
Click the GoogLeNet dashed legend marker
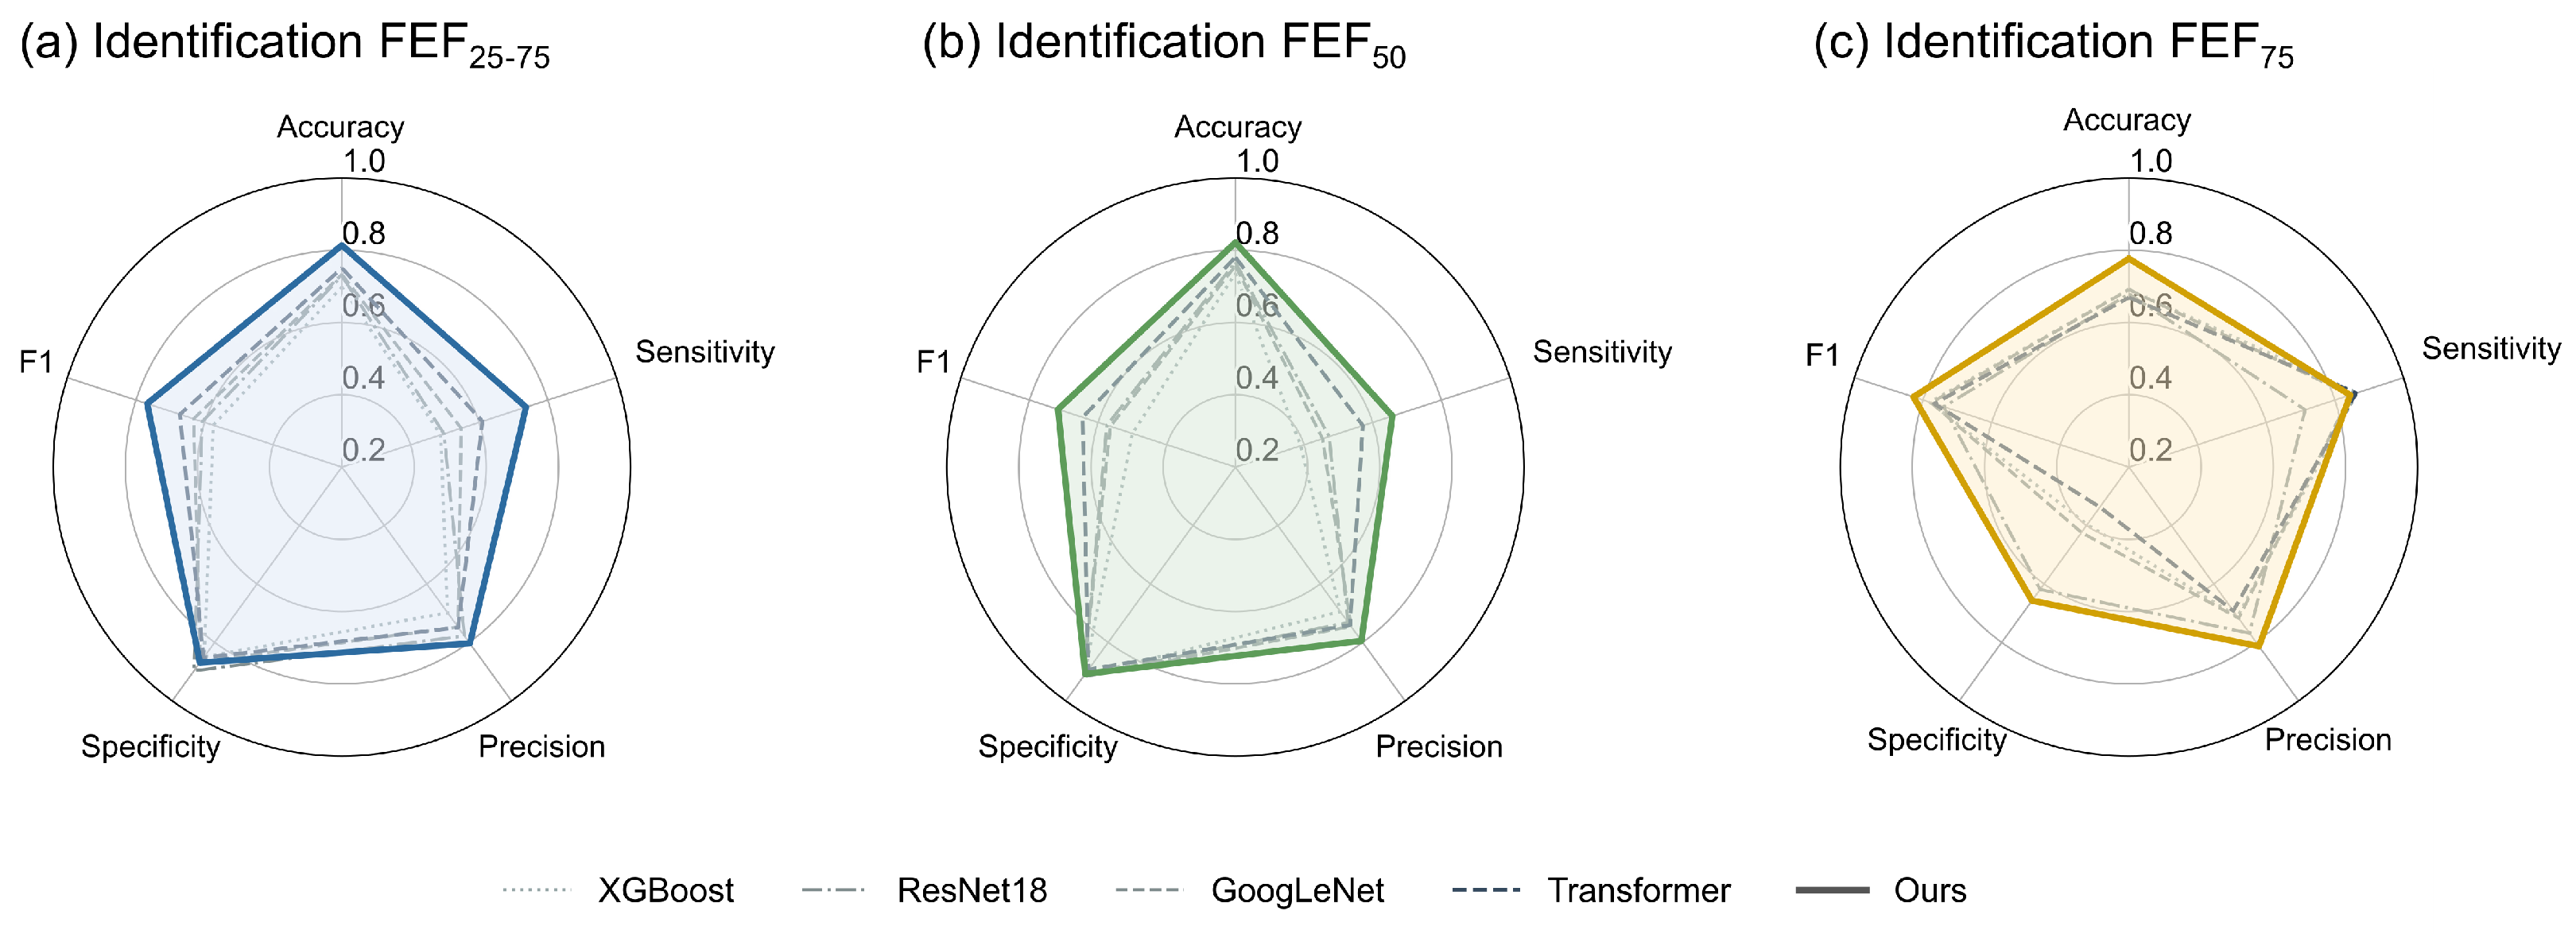point(1149,890)
